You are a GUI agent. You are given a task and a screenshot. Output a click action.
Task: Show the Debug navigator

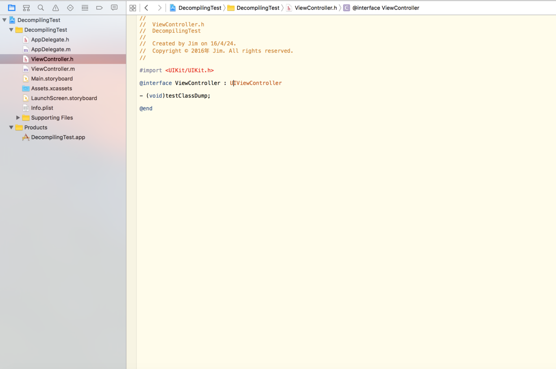pyautogui.click(x=85, y=8)
